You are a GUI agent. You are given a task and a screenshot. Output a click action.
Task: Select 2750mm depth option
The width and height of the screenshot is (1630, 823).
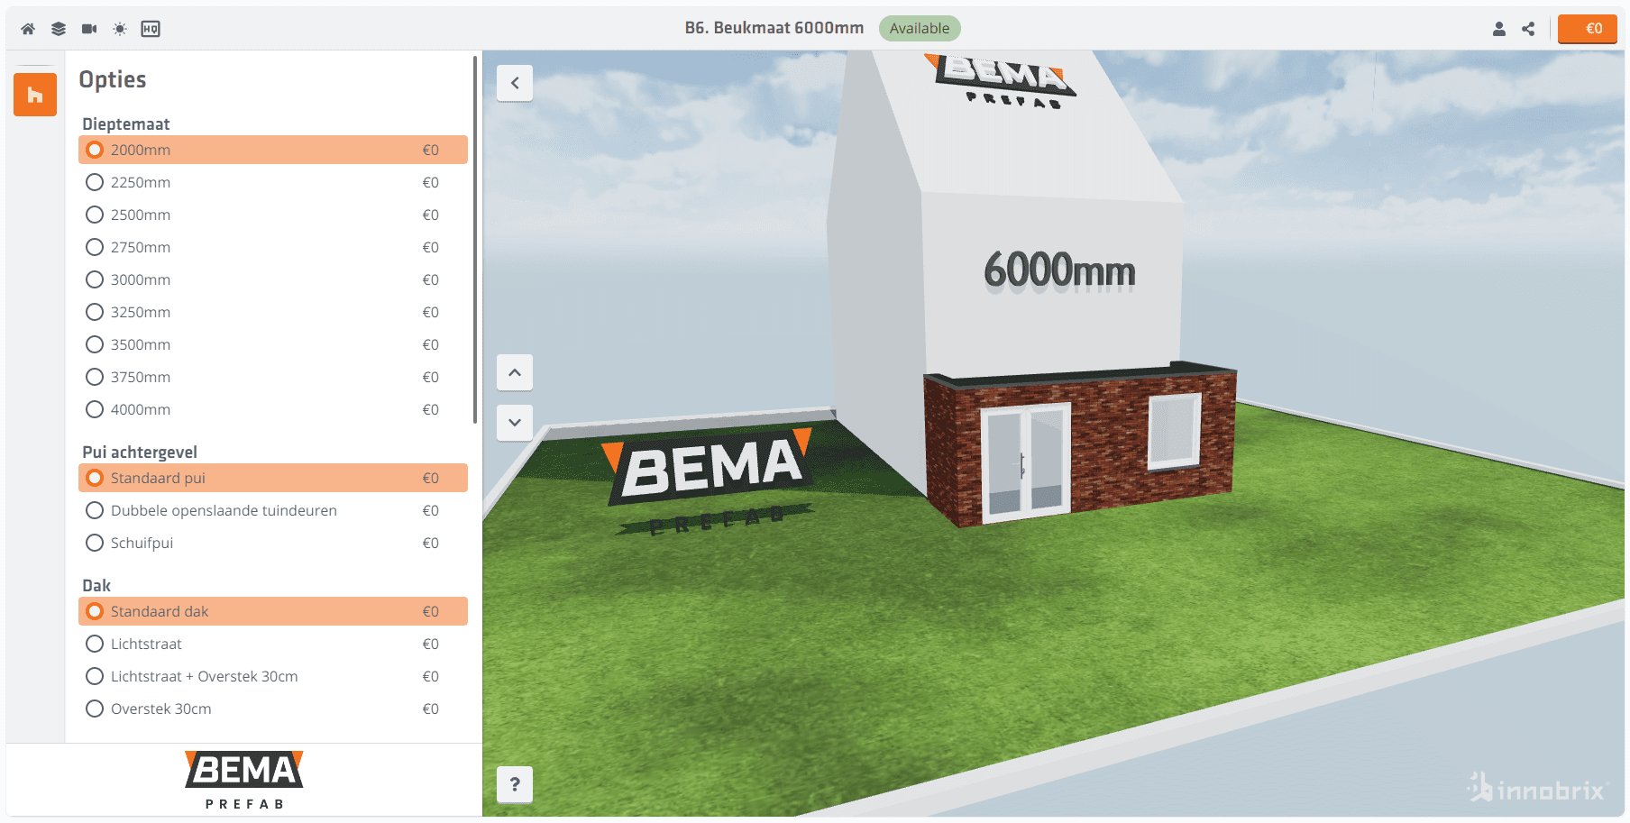click(x=273, y=247)
